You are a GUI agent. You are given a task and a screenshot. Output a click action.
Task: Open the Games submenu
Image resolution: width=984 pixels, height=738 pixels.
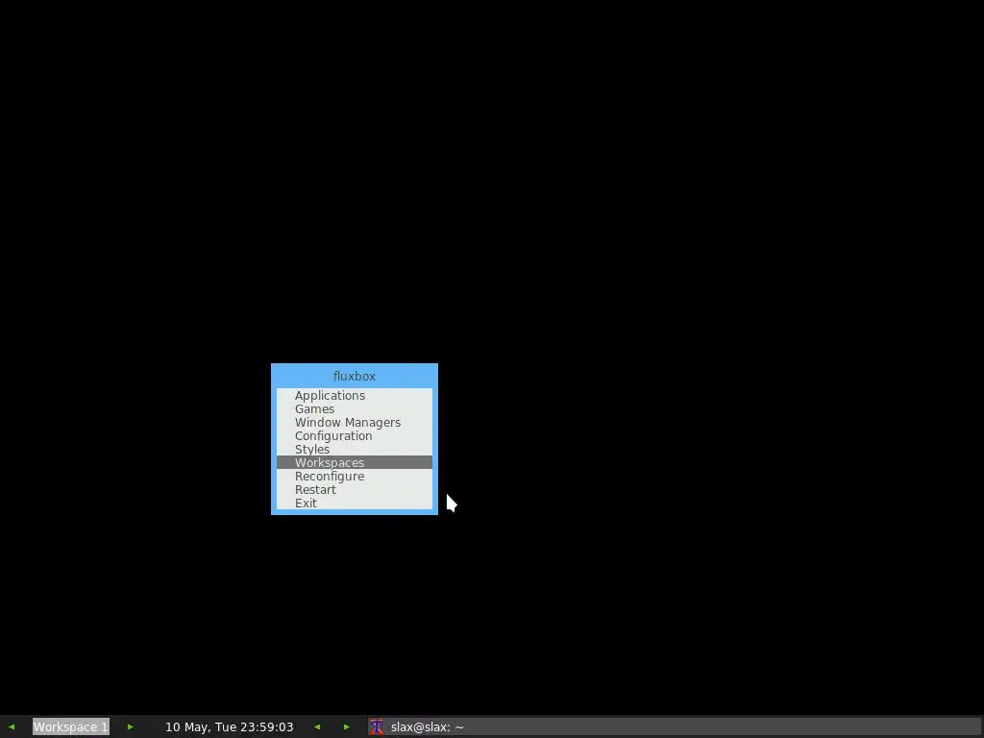(354, 408)
